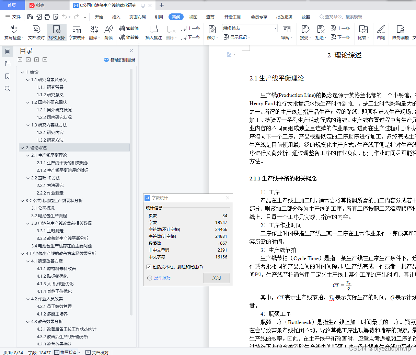The image size is (416, 355).
Task: Reject the change with 拒绝
Action: point(321,33)
